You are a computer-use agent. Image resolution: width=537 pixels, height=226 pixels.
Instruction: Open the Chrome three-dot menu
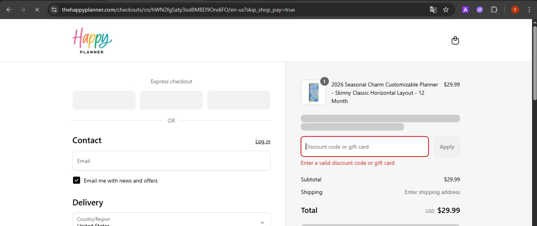tap(529, 10)
